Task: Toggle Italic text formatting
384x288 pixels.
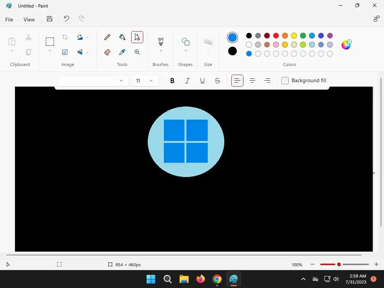Action: point(187,81)
